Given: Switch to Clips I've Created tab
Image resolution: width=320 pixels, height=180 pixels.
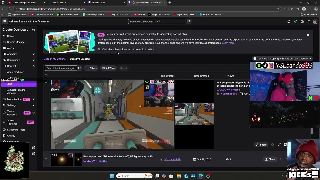Looking at the screenshot, I should tap(80, 59).
